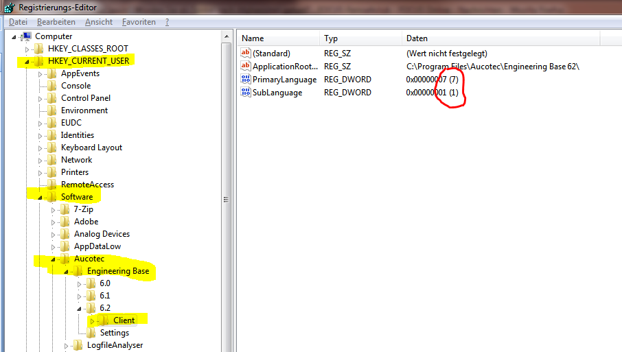Click the AppDataLow folder icon
622x352 pixels.
[x=65, y=246]
